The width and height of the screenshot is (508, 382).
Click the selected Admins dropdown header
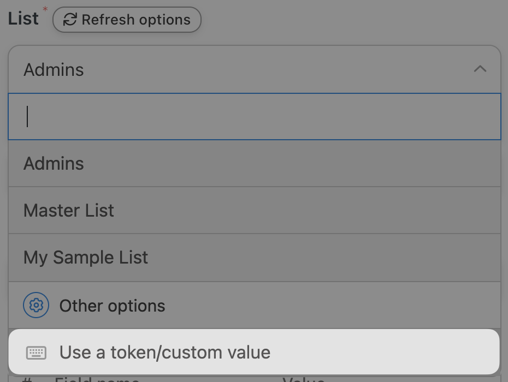coord(218,70)
